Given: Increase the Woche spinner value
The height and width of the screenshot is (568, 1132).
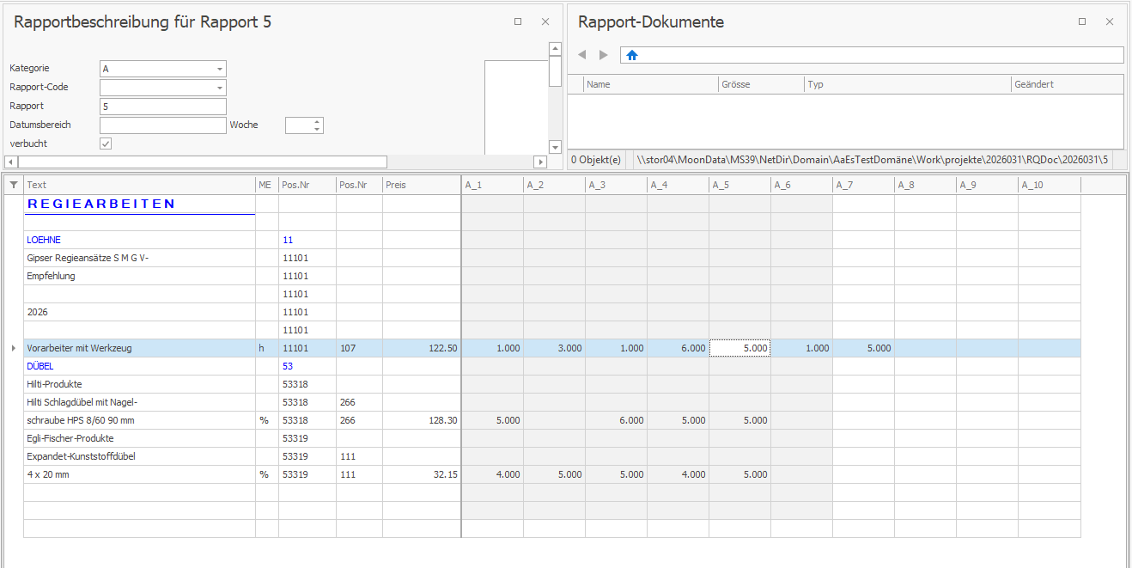Looking at the screenshot, I should point(317,121).
